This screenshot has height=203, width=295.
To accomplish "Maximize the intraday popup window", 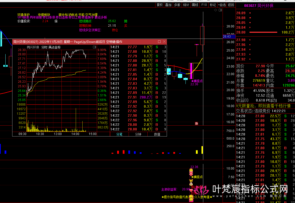I will [x=159, y=42].
